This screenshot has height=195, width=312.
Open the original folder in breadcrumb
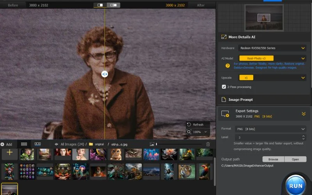click(x=99, y=144)
